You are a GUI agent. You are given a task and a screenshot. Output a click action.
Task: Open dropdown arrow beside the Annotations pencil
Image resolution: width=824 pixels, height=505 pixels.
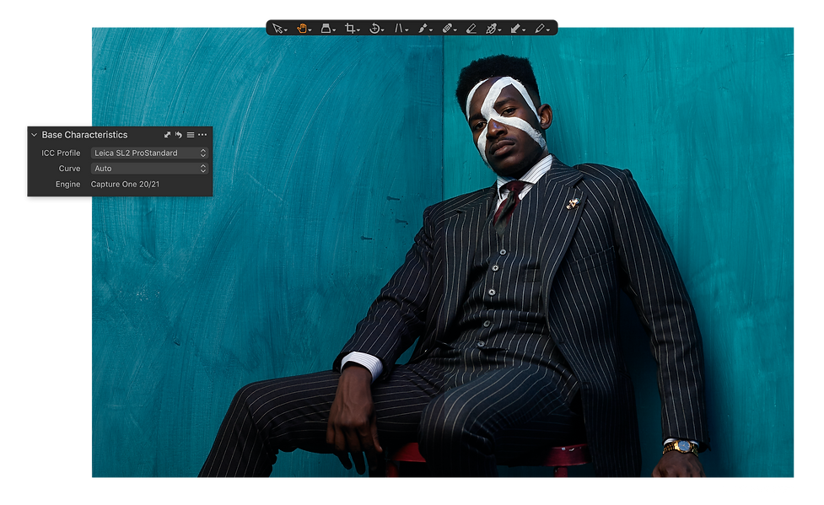(x=548, y=30)
